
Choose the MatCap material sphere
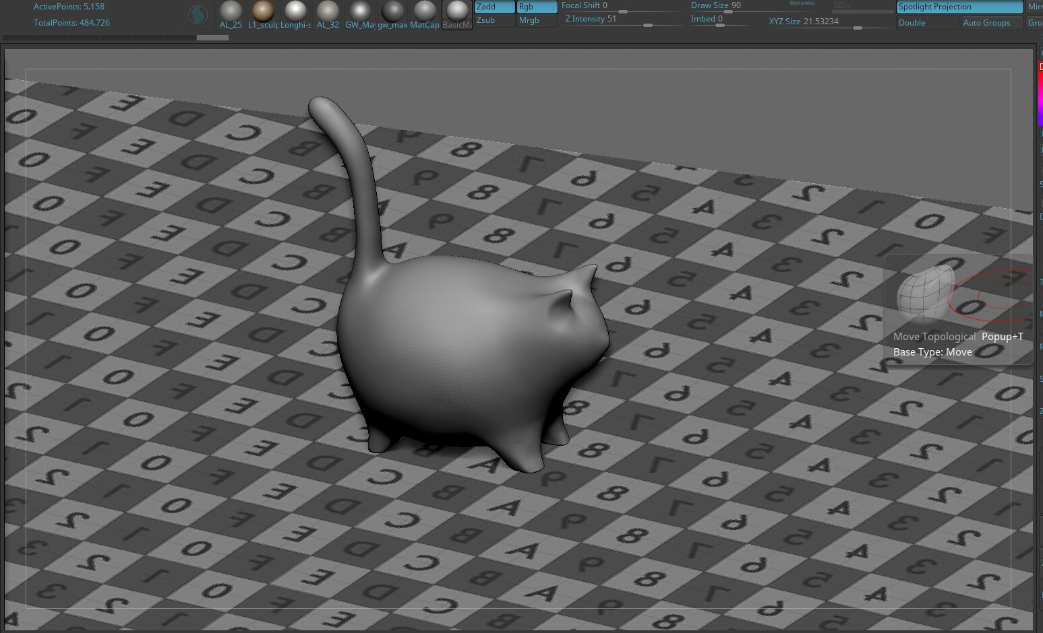coord(425,14)
